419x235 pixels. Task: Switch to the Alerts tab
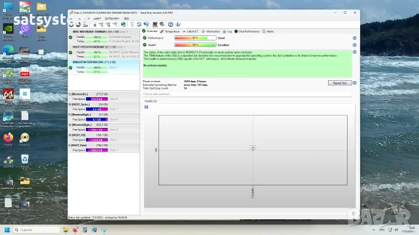pyautogui.click(x=268, y=31)
